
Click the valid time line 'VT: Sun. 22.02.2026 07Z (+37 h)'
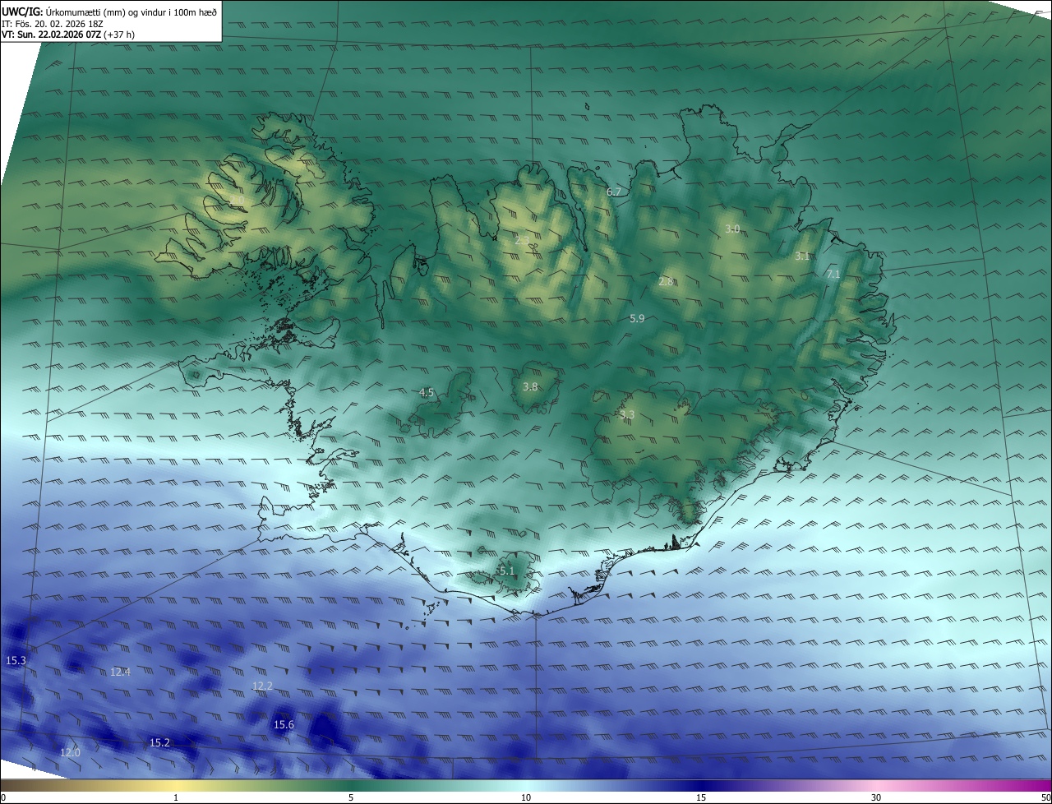click(x=70, y=35)
